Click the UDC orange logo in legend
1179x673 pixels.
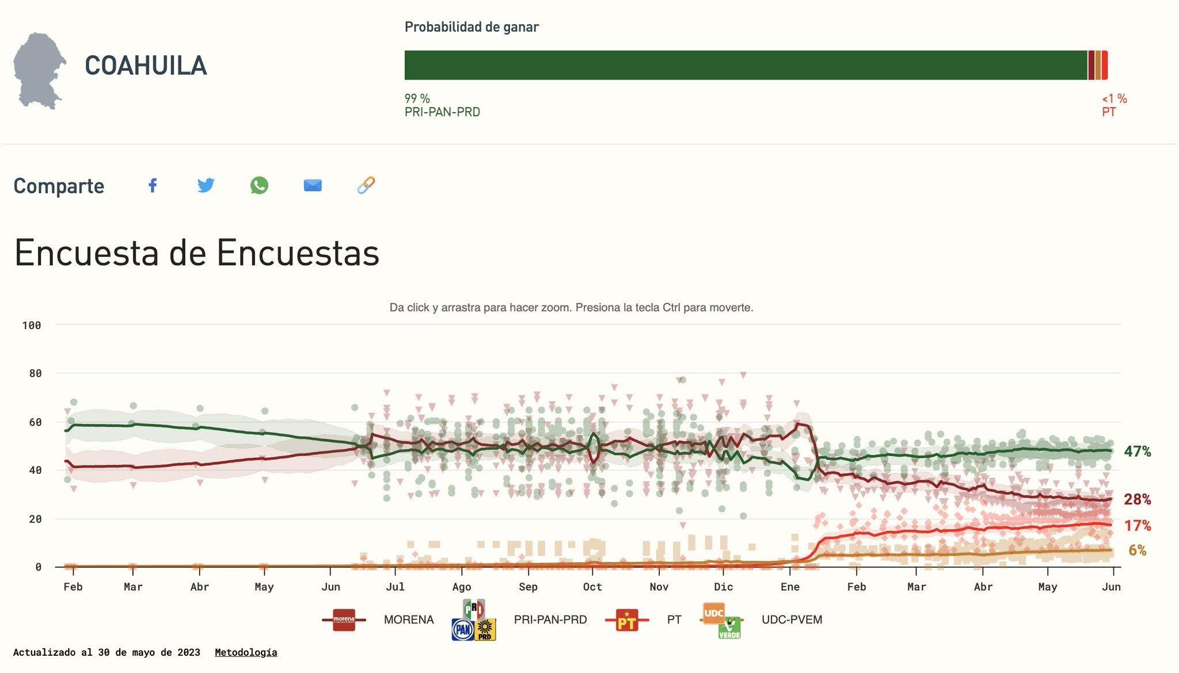coord(714,614)
